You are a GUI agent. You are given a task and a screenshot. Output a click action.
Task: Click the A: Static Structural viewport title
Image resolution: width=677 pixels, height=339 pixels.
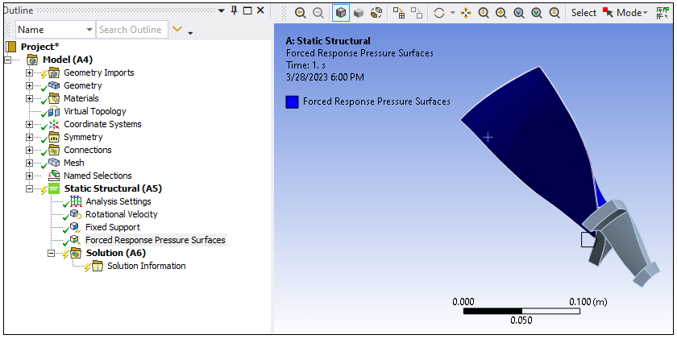click(328, 41)
